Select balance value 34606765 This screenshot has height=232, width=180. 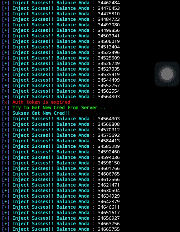pos(109,174)
